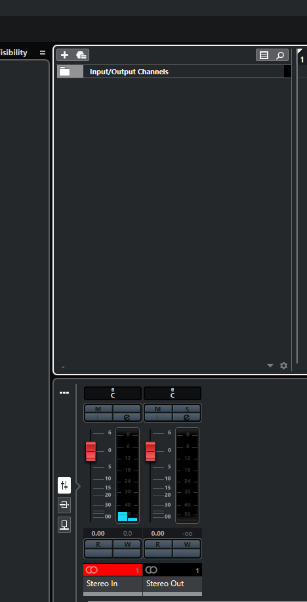Click the Stereo In fader handle
This screenshot has height=602, width=307.
[91, 451]
